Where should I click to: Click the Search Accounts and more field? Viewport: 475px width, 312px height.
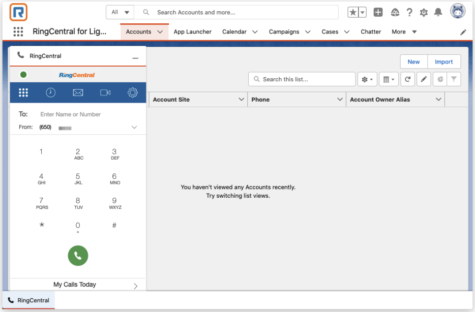[236, 12]
